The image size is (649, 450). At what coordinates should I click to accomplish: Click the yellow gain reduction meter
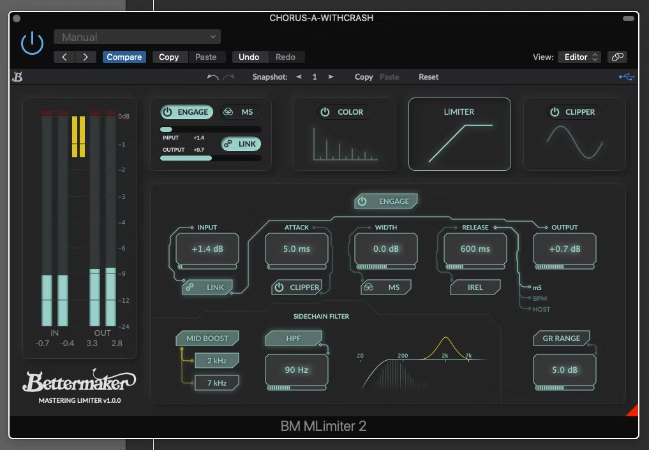click(78, 136)
